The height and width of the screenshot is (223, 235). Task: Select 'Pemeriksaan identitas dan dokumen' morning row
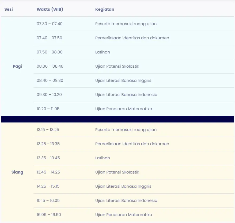(132, 38)
